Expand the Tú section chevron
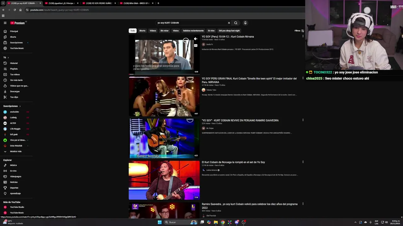403x226 pixels. 8,57
